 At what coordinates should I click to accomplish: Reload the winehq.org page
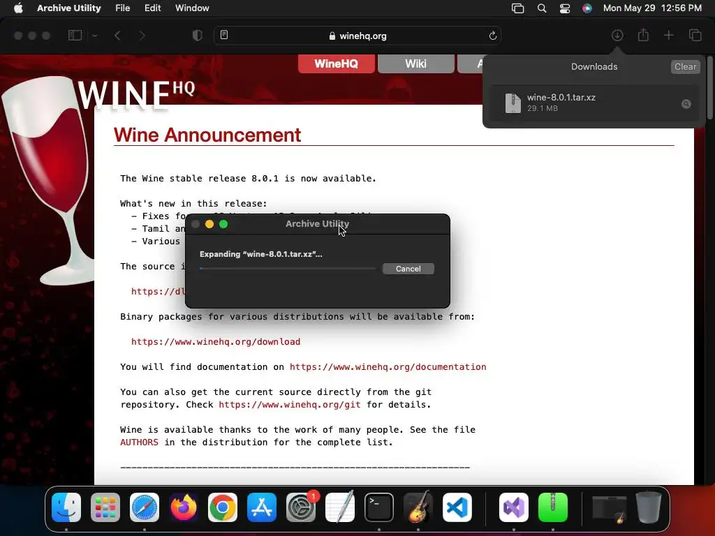click(492, 36)
